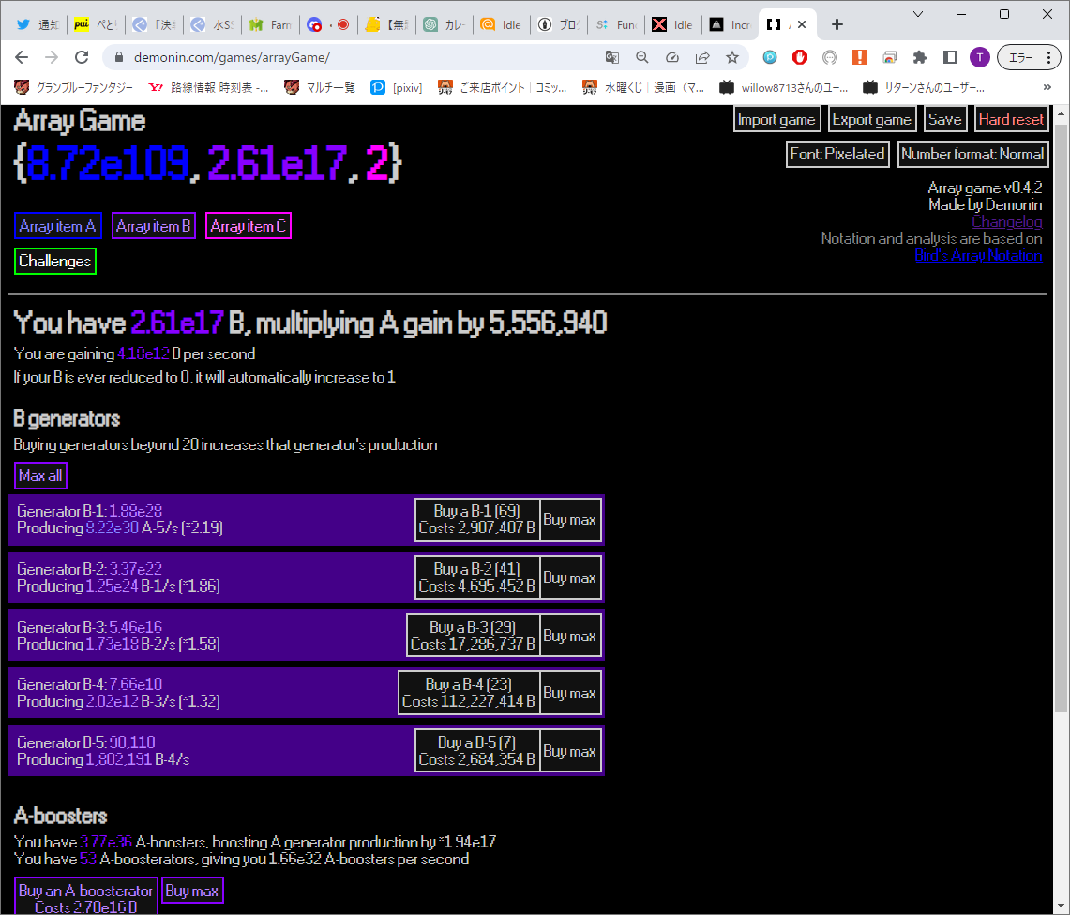Viewport: 1070px width, 915px height.
Task: Bookmark this page with the star icon
Action: point(732,57)
